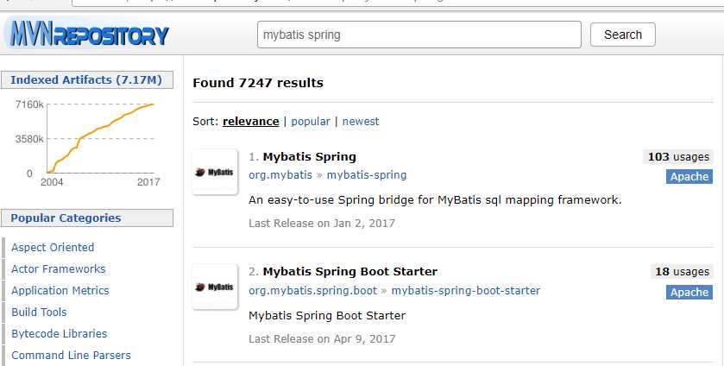Sort results by popular
Screen dimensions: 724x366
click(311, 121)
